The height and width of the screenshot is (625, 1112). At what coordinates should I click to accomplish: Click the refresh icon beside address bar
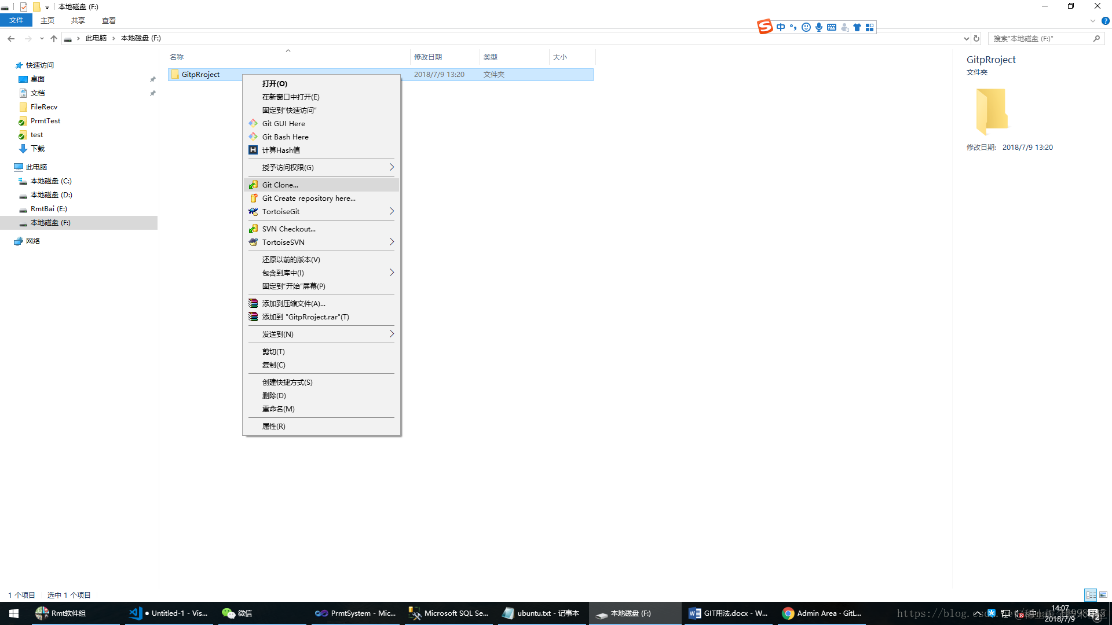(976, 38)
